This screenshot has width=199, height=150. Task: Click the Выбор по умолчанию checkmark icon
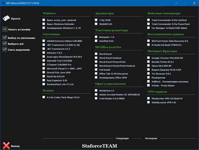point(5,38)
